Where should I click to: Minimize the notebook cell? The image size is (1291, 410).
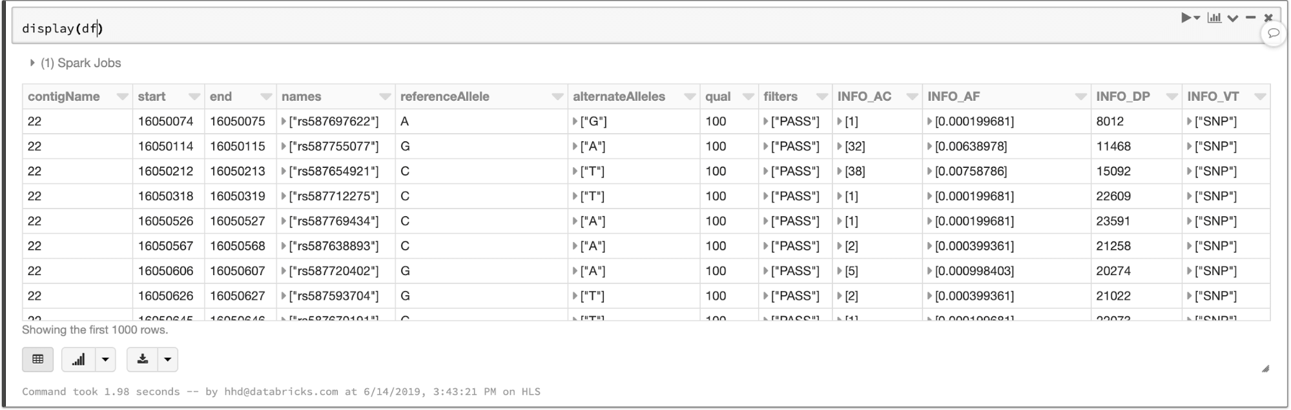[x=1251, y=18]
